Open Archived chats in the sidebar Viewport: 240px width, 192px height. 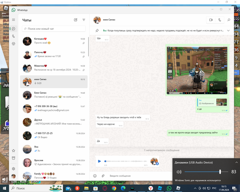point(13,158)
